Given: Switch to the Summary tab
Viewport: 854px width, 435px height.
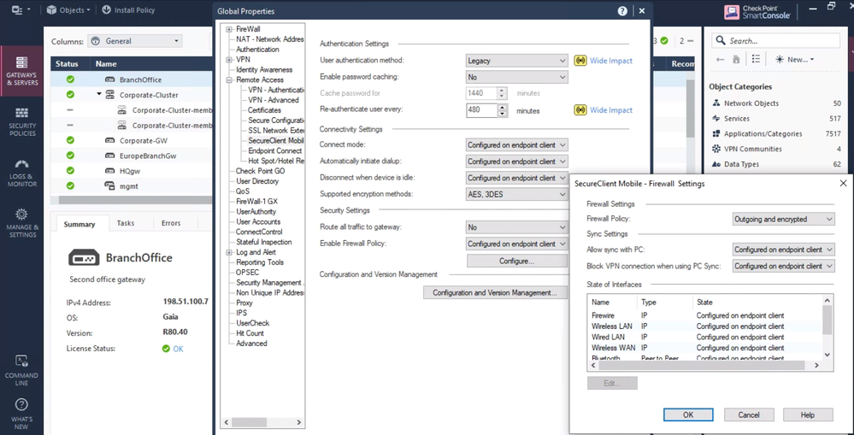Looking at the screenshot, I should 80,224.
